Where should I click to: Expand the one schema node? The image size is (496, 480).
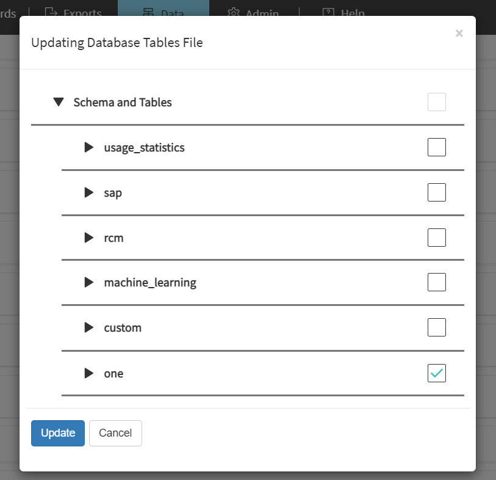89,373
